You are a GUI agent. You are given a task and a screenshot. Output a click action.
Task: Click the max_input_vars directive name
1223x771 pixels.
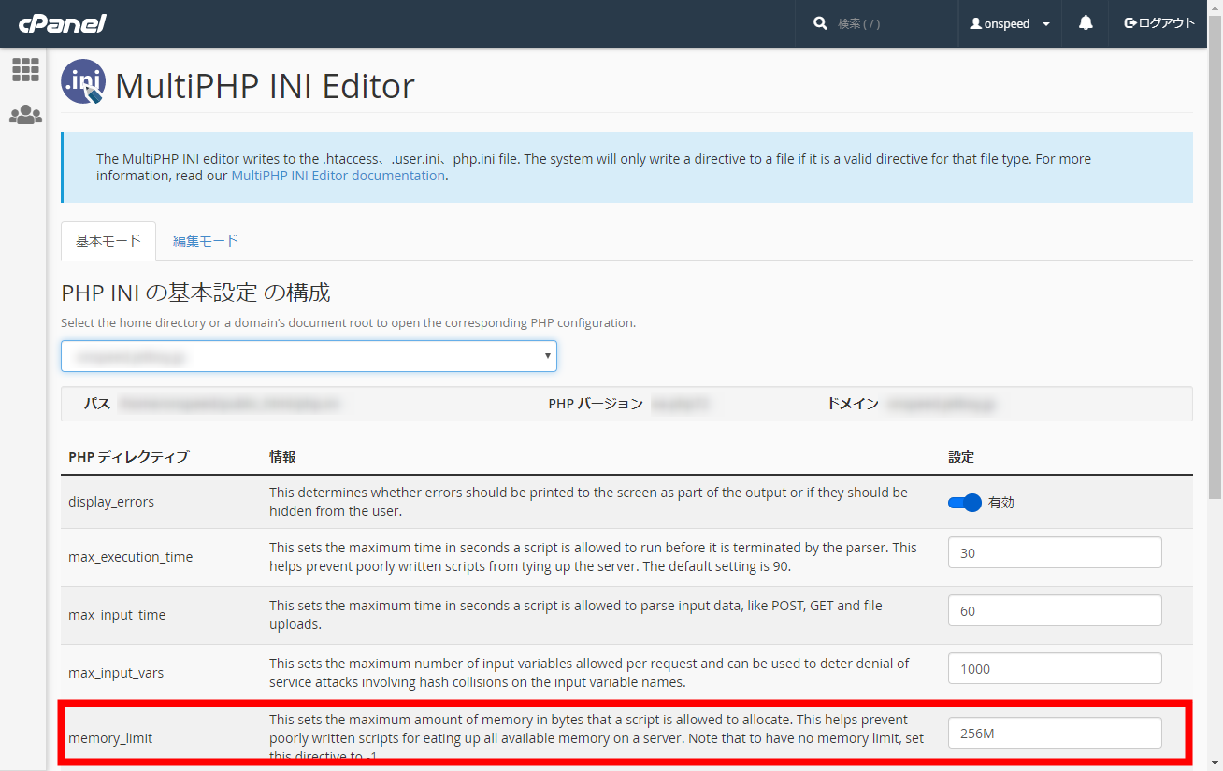point(116,673)
